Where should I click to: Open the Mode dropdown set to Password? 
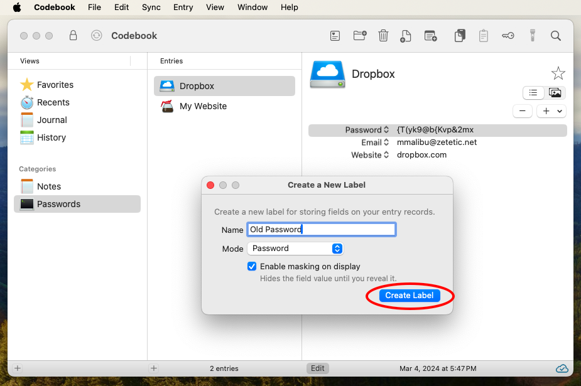[295, 249]
